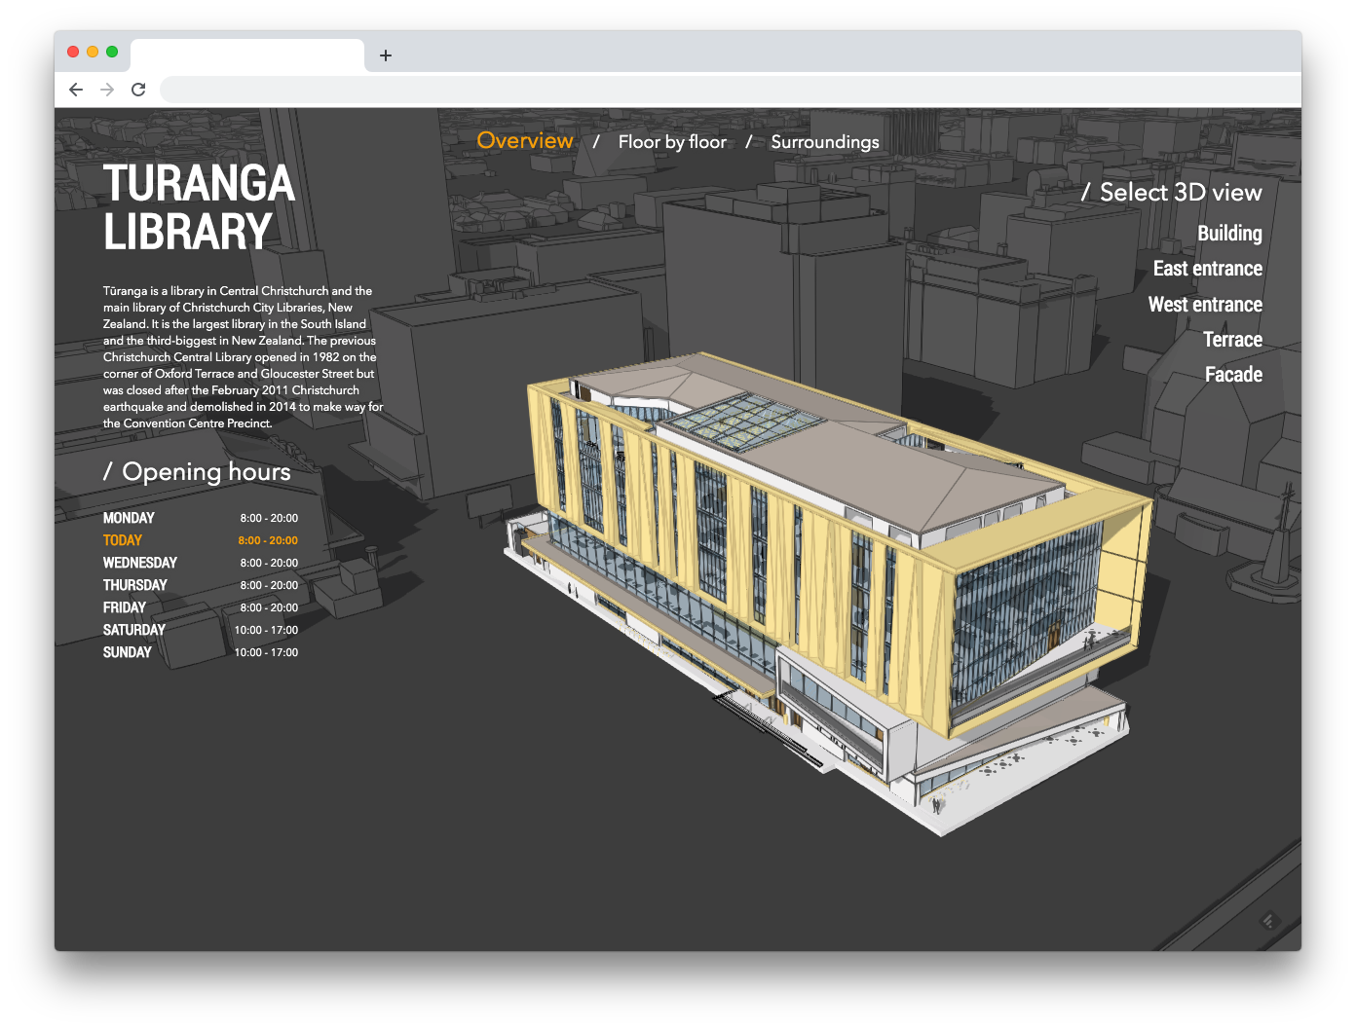Image resolution: width=1356 pixels, height=1029 pixels.
Task: Click the SUNDAY row label
Action: 128,652
